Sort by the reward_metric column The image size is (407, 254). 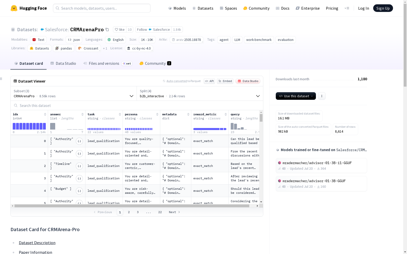(226, 114)
